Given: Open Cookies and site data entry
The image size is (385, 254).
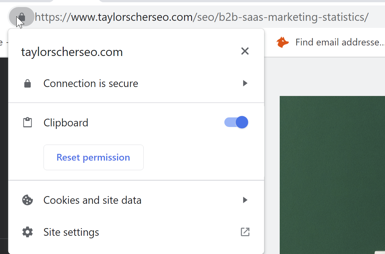Looking at the screenshot, I should pos(92,200).
